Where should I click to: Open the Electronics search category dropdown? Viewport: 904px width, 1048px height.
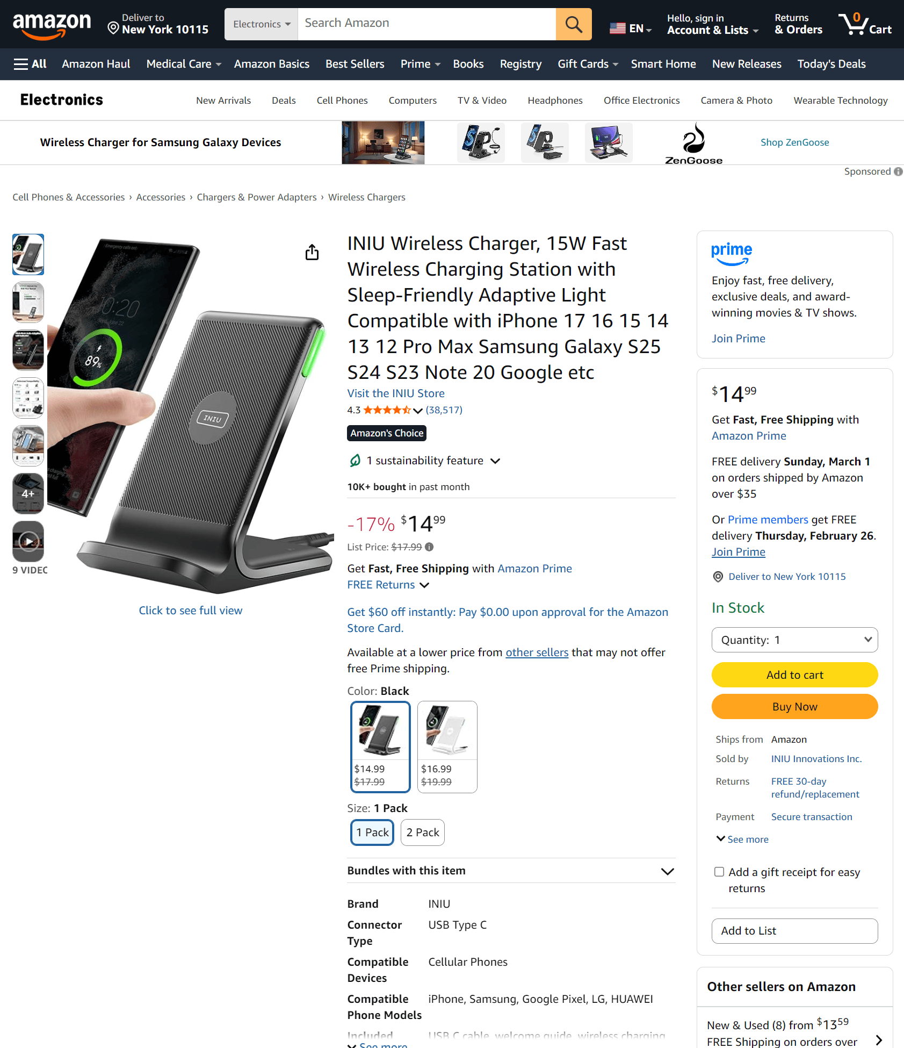point(261,24)
